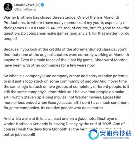Select the word FEAR in the tweet
135x141 pixels.
(51, 28)
